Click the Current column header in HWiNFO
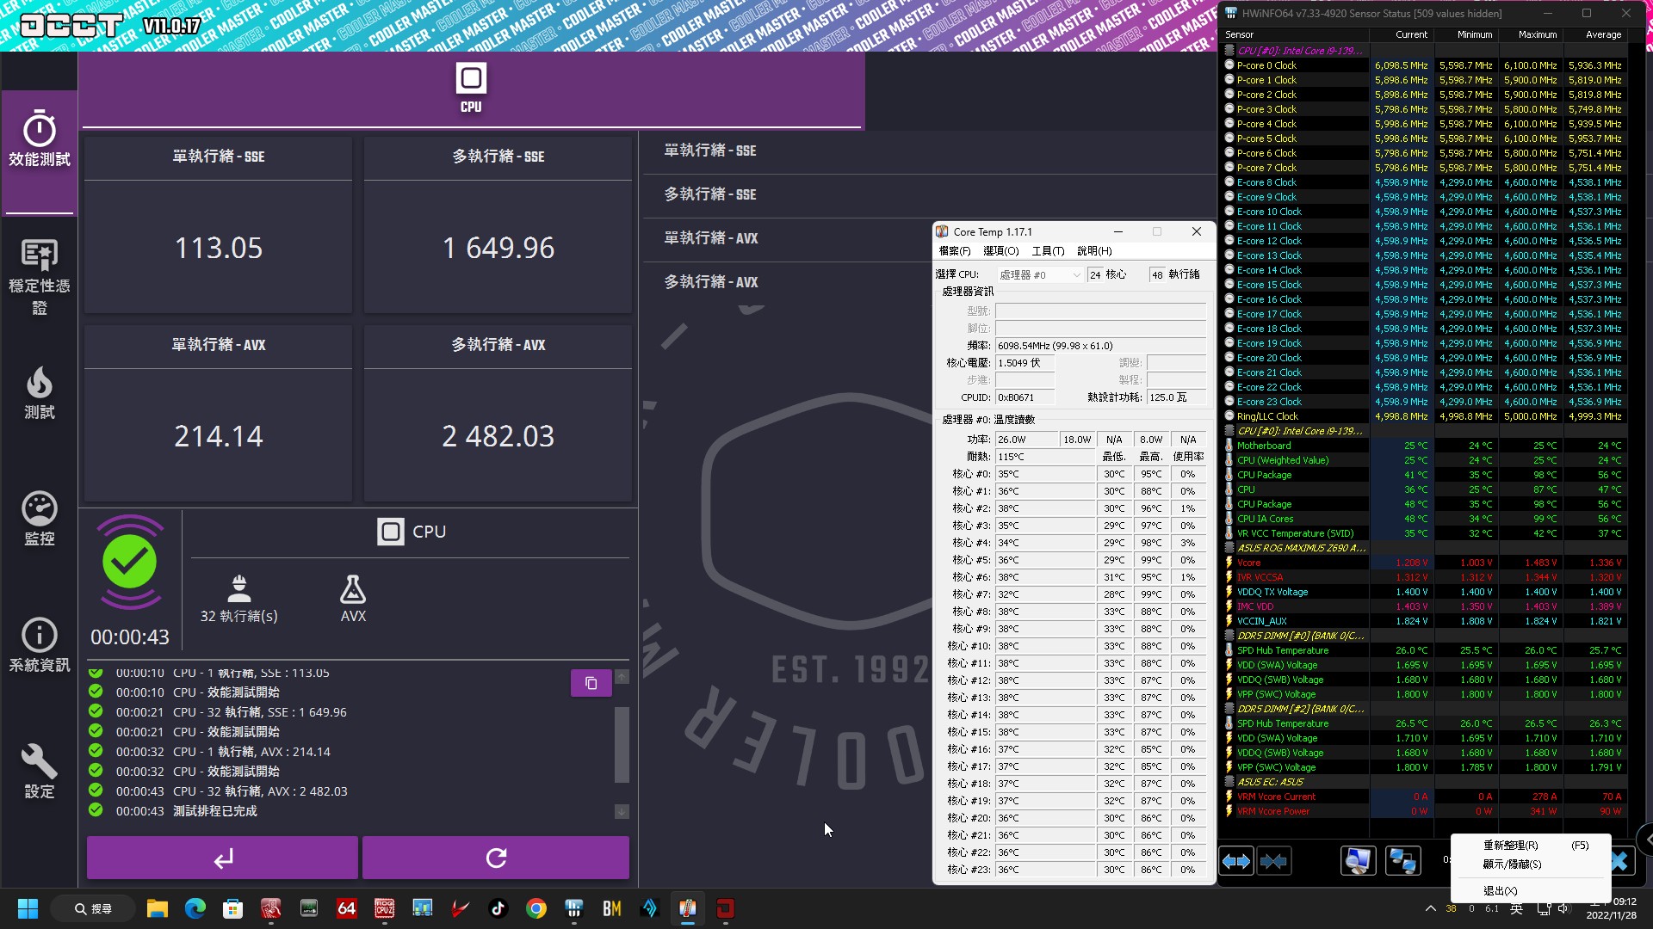The height and width of the screenshot is (929, 1653). [x=1401, y=35]
